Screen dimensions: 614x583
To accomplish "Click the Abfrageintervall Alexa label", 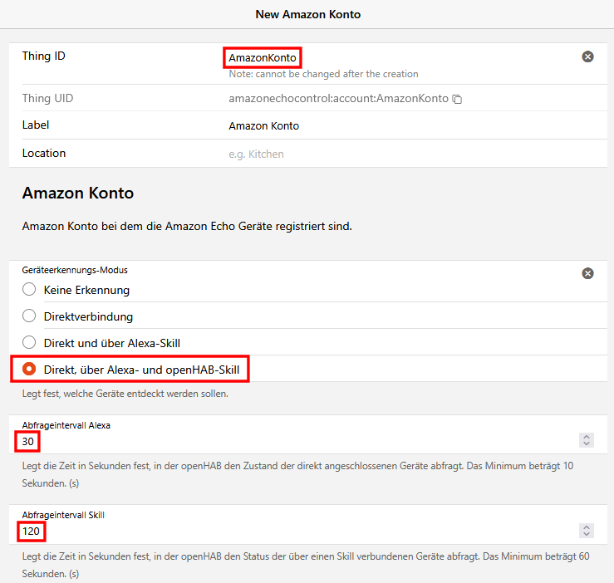I will (66, 425).
